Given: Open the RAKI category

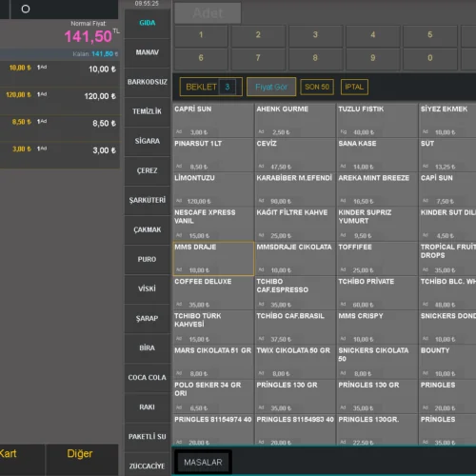Looking at the screenshot, I should pyautogui.click(x=148, y=407).
